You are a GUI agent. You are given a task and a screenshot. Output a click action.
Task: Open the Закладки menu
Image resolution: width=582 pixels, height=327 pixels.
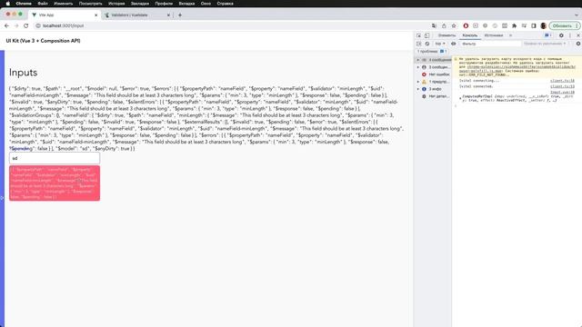(x=140, y=4)
